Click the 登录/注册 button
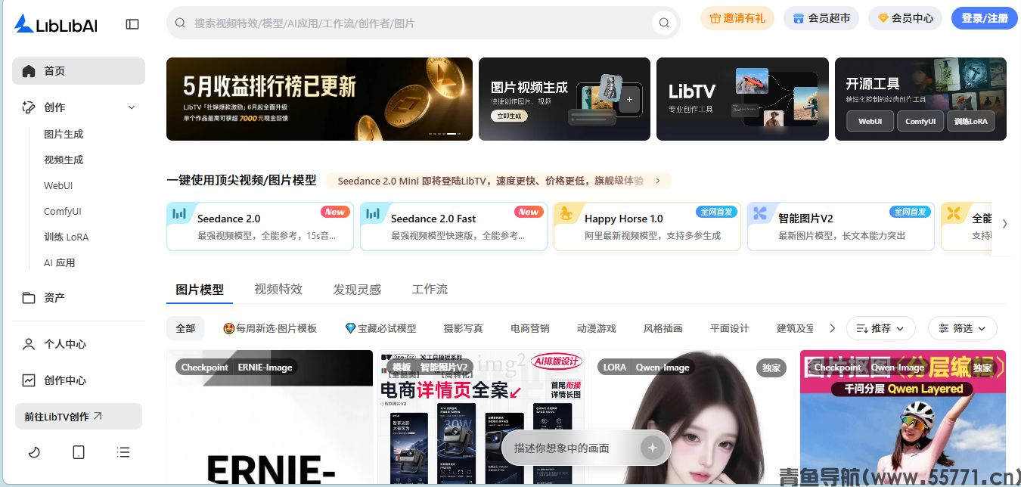 (985, 18)
